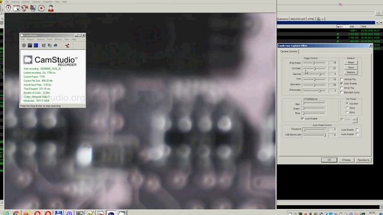Click the monitor-and-camera icon in the capture toolbar
The width and height of the screenshot is (383, 215).
coord(33,8)
